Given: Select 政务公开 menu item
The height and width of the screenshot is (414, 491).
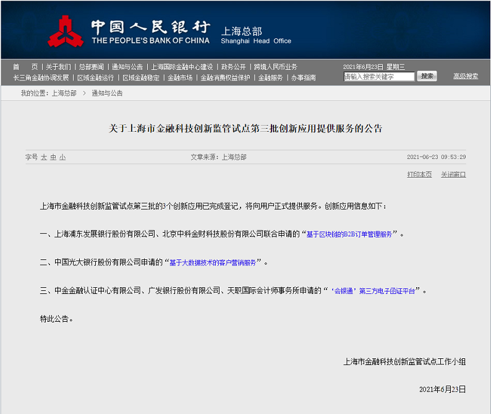Looking at the screenshot, I should point(233,67).
